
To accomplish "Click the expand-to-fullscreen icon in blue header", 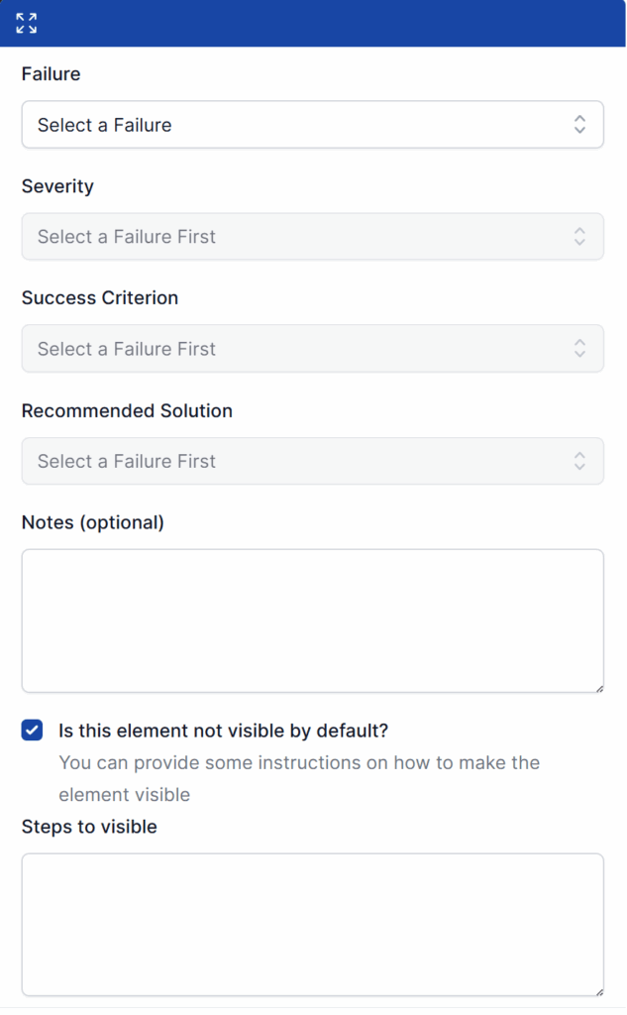I will pos(25,23).
